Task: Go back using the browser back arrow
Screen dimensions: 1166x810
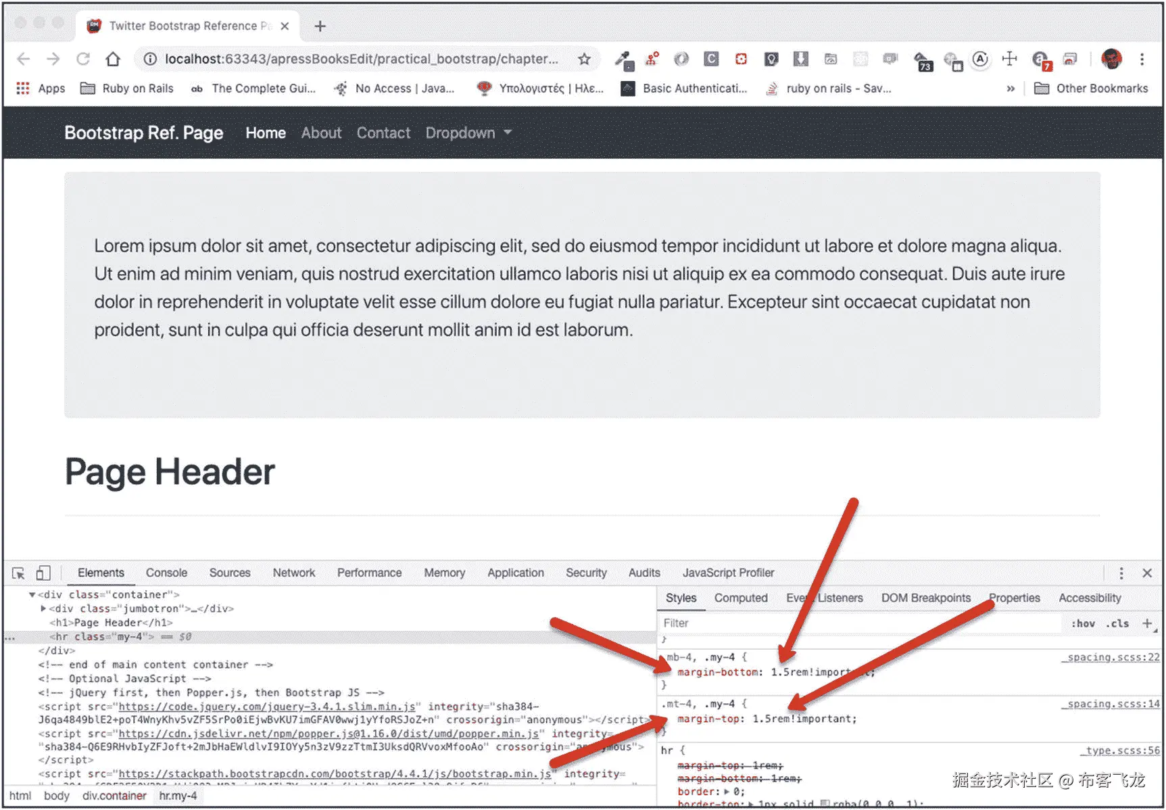Action: point(24,59)
